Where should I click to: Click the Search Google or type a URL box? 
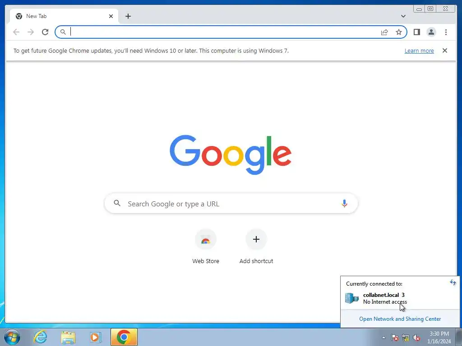pos(231,204)
